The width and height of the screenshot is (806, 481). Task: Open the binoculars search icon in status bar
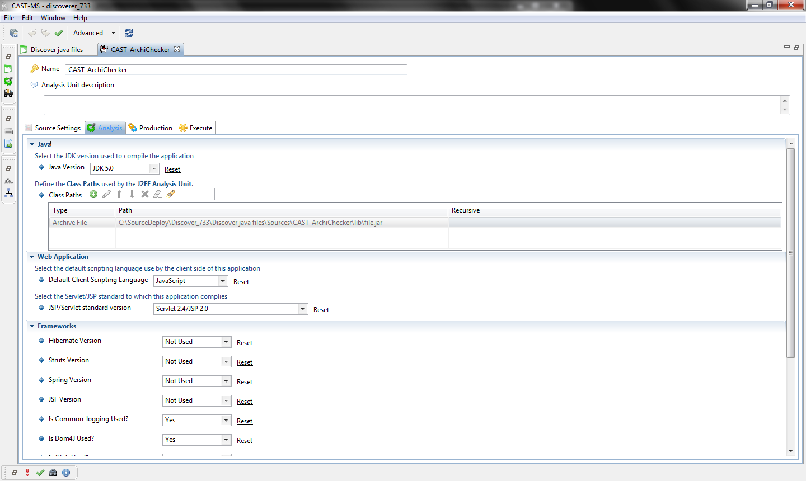(53, 473)
